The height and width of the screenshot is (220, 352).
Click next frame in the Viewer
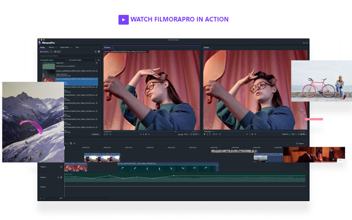pos(255,134)
